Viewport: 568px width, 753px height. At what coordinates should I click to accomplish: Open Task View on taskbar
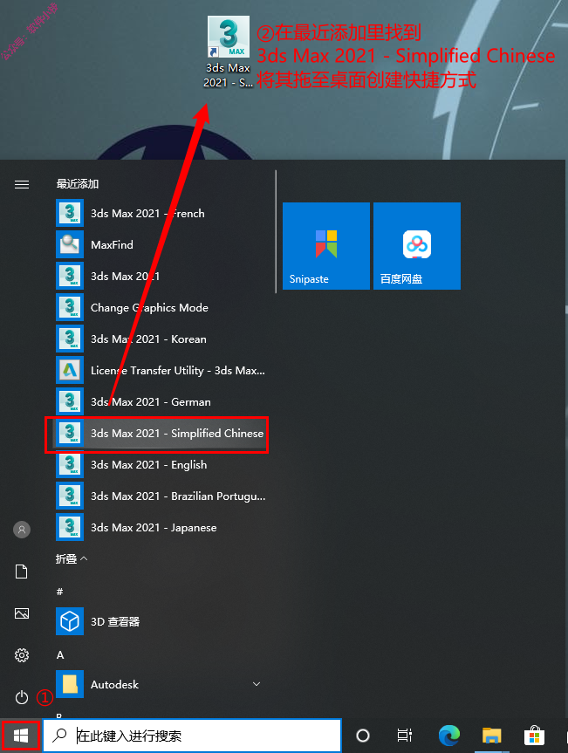tap(404, 736)
